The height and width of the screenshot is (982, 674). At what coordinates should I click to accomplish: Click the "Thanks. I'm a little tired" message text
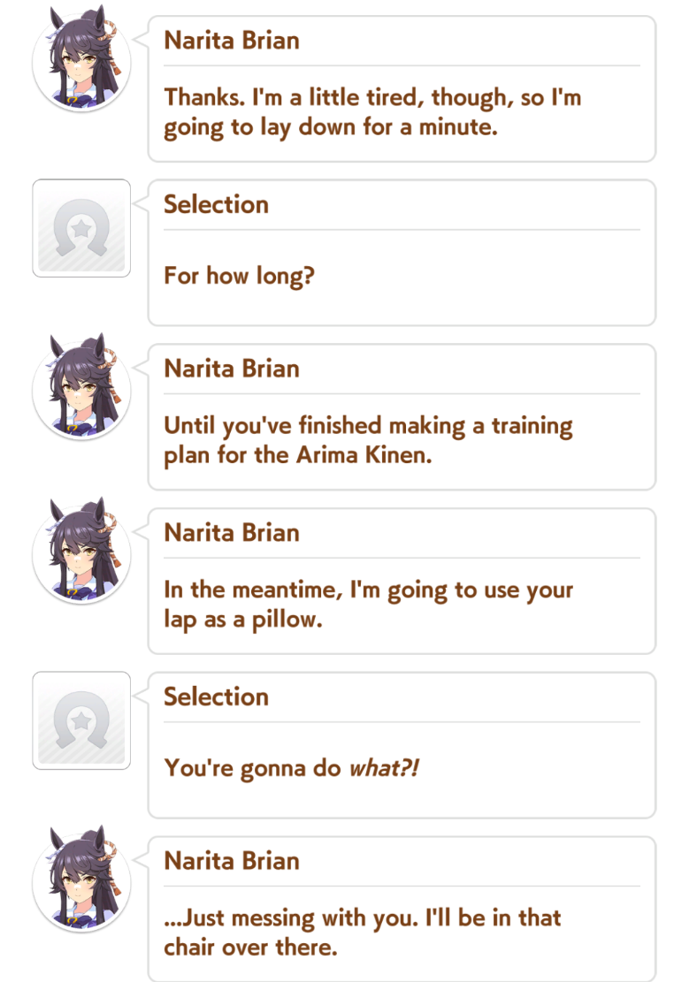pos(372,111)
